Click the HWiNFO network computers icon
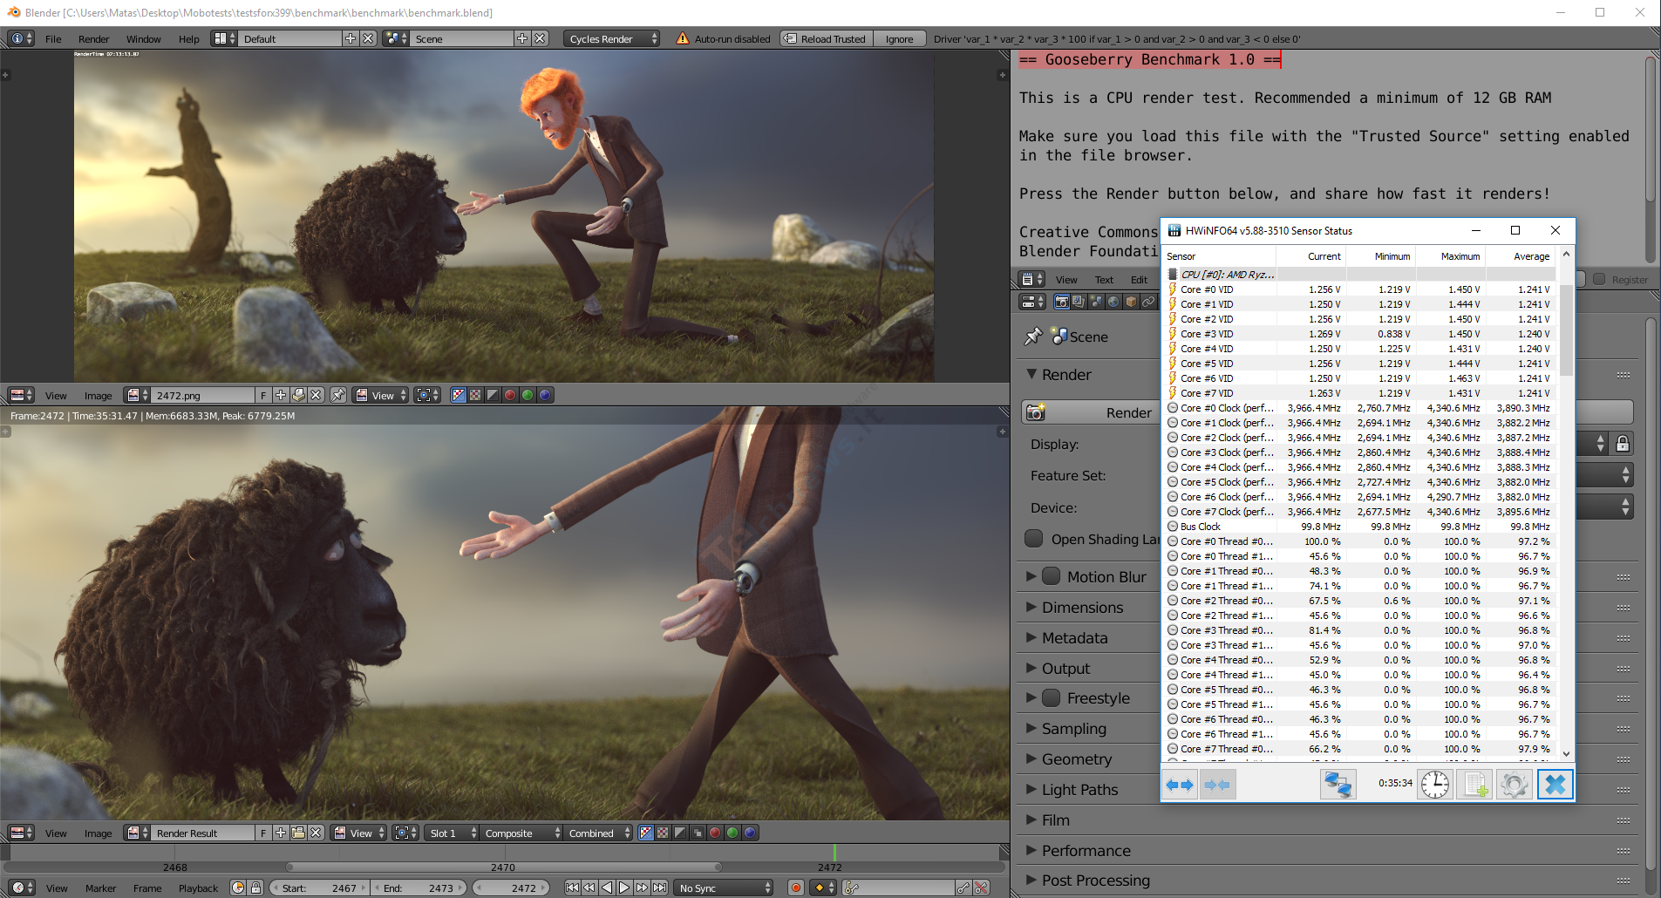 [x=1338, y=784]
